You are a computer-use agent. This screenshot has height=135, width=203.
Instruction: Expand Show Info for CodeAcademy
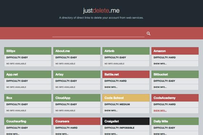[x=160, y=110]
